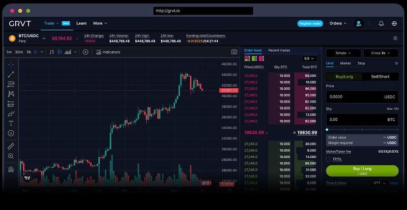The width and height of the screenshot is (407, 210).
Task: Click the green Buy / Long button
Action: click(362, 171)
